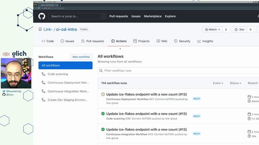This screenshot has height=145, width=259.
Task: Click the @bassemdy Twitter handle
Action: [x=14, y=91]
